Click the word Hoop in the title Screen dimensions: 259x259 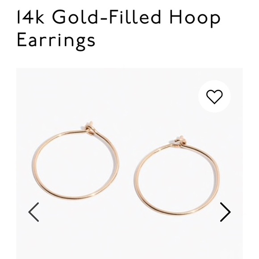(195, 18)
